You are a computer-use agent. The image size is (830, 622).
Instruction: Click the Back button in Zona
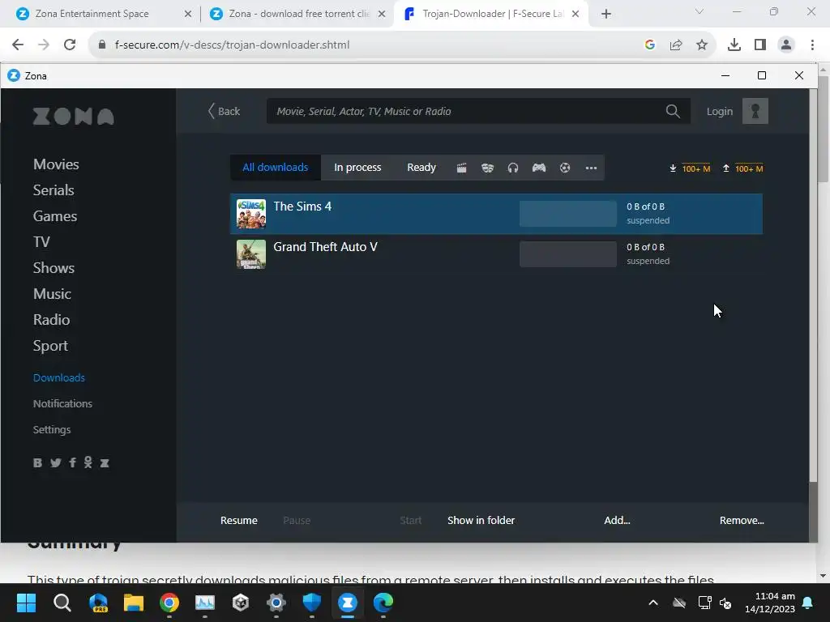pyautogui.click(x=224, y=111)
